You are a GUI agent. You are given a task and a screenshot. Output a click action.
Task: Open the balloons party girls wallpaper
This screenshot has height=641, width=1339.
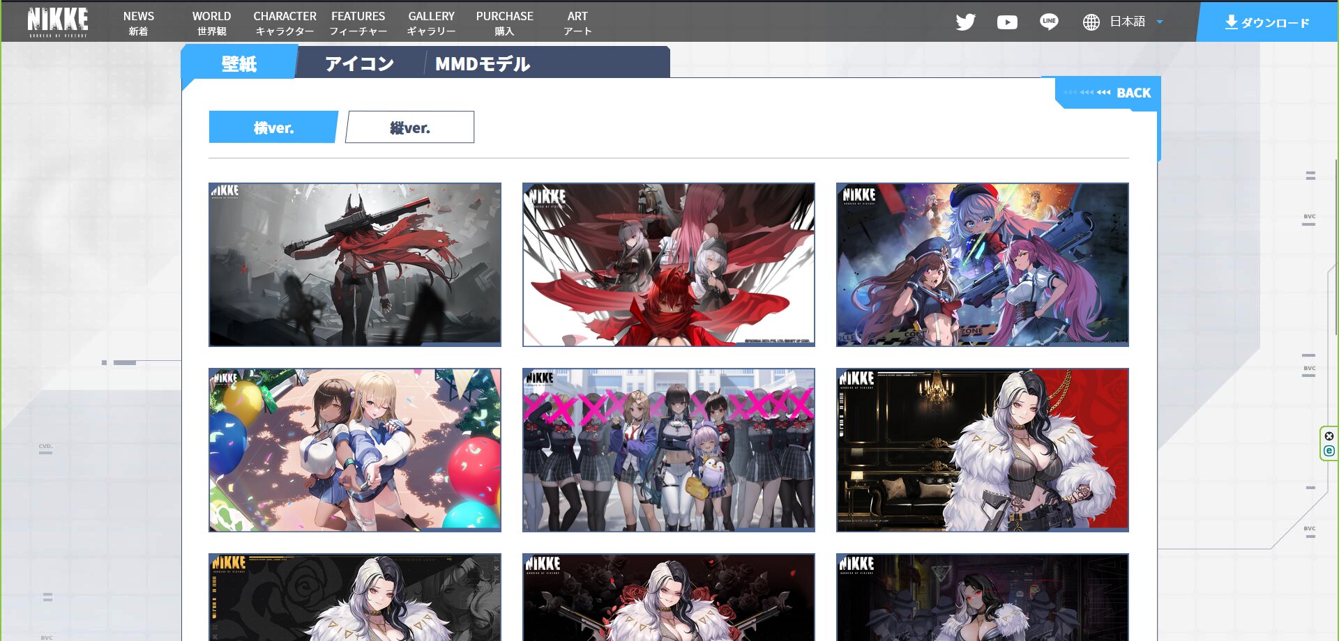(355, 450)
